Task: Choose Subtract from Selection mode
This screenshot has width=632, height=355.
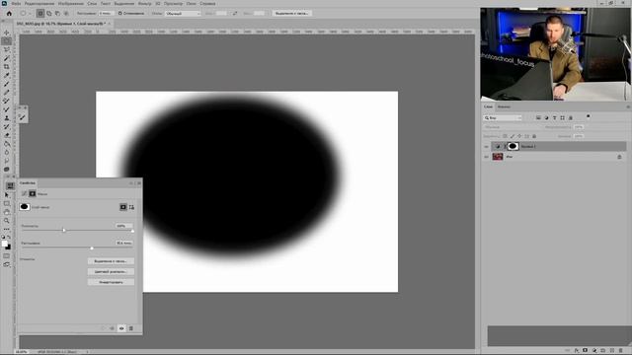Action: click(x=57, y=13)
